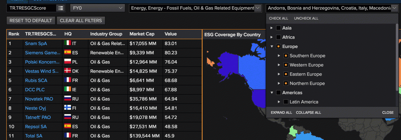401x140 pixels.
Task: Click UNCHECK ALL in country panel
Action: coord(306,18)
